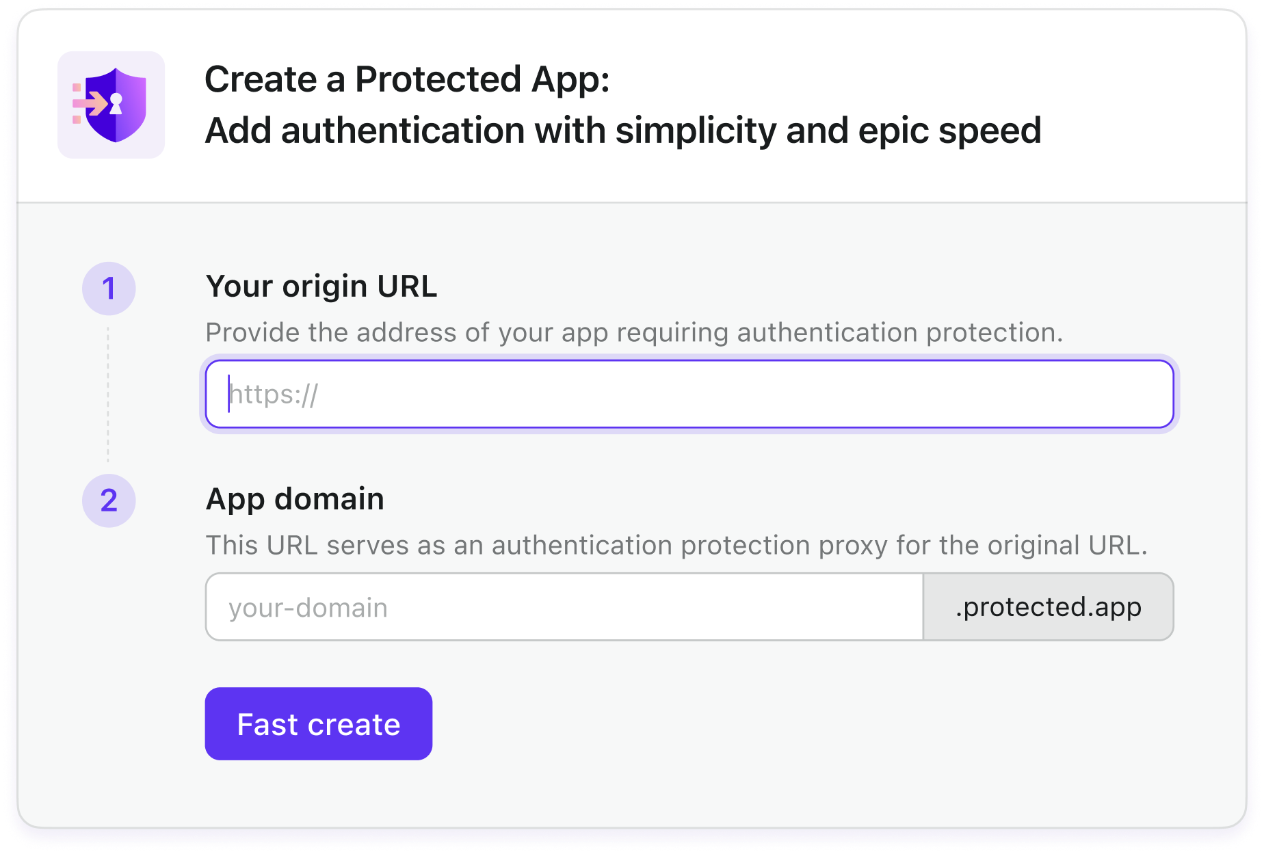Click the dotted connector between steps
Image resolution: width=1264 pixels, height=854 pixels.
pos(108,395)
